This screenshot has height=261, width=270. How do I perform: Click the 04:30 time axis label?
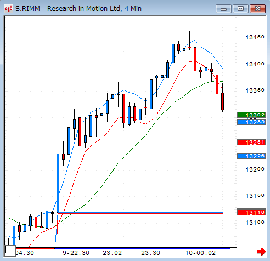tap(25, 253)
